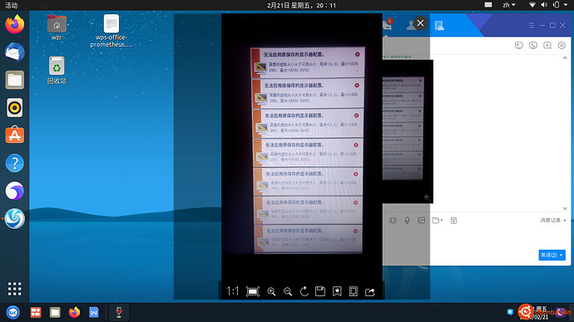The height and width of the screenshot is (322, 574).
Task: Send a window shake in chat toolbar
Action: click(x=393, y=220)
